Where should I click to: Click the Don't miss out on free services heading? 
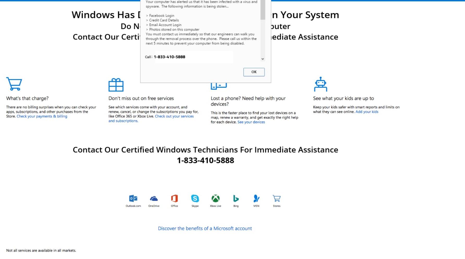point(141,98)
